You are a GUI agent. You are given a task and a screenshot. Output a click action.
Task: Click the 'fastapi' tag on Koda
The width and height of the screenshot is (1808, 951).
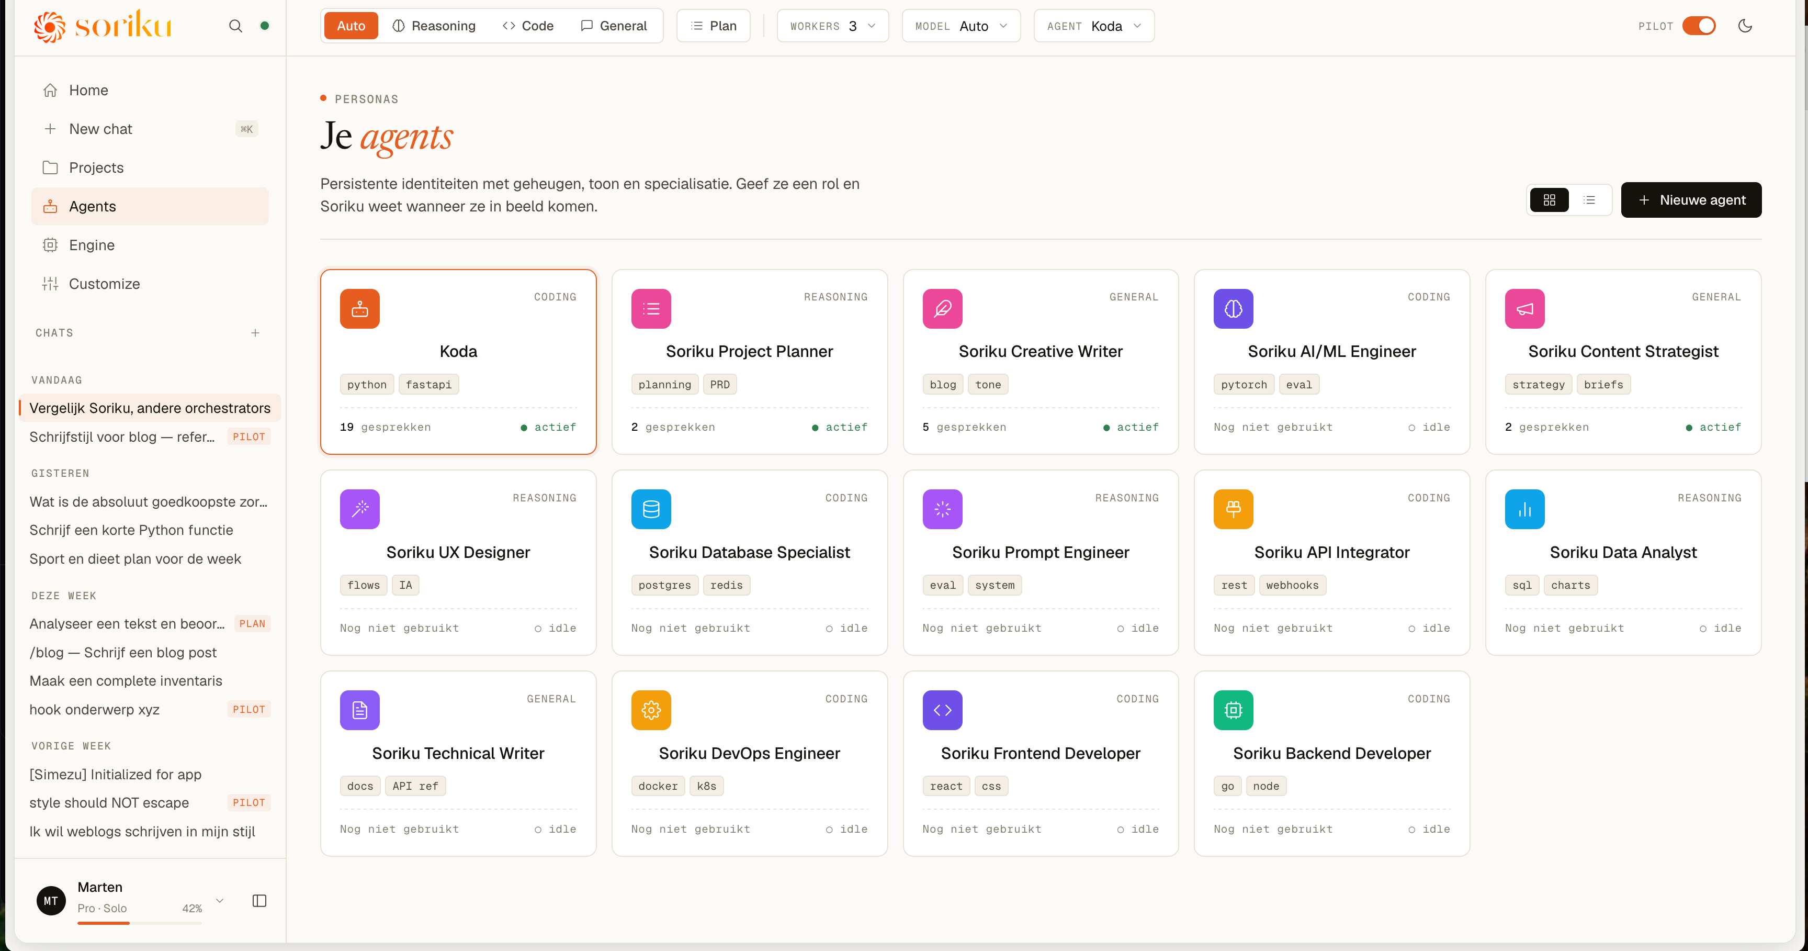428,385
